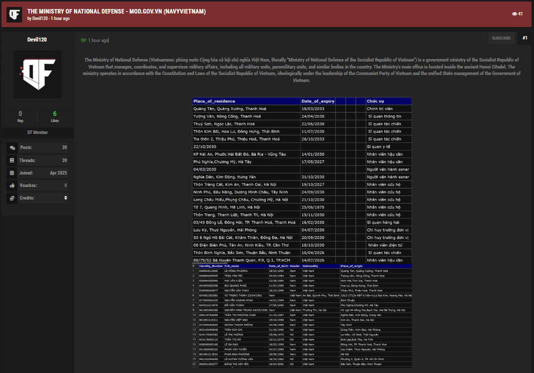Viewport: 534px width, 373px height.
Task: Click the Threads count of 20
Action: coord(65,160)
